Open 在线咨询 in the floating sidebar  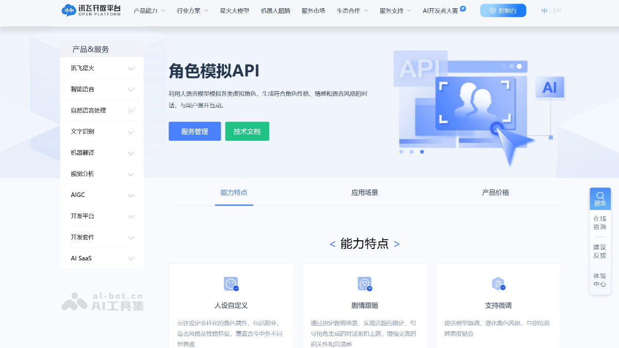[600, 223]
